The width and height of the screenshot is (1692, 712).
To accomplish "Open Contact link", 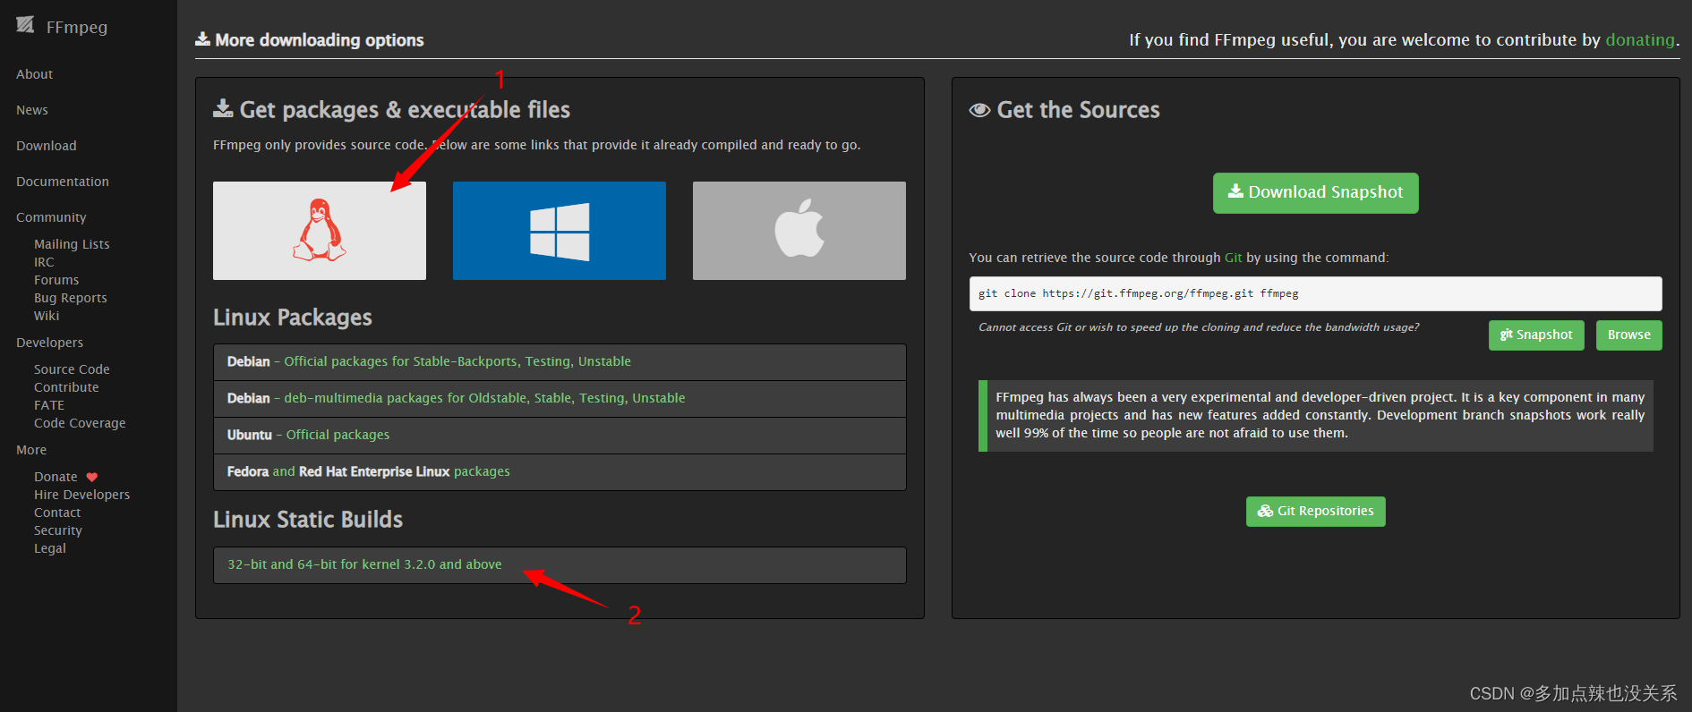I will (x=57, y=513).
